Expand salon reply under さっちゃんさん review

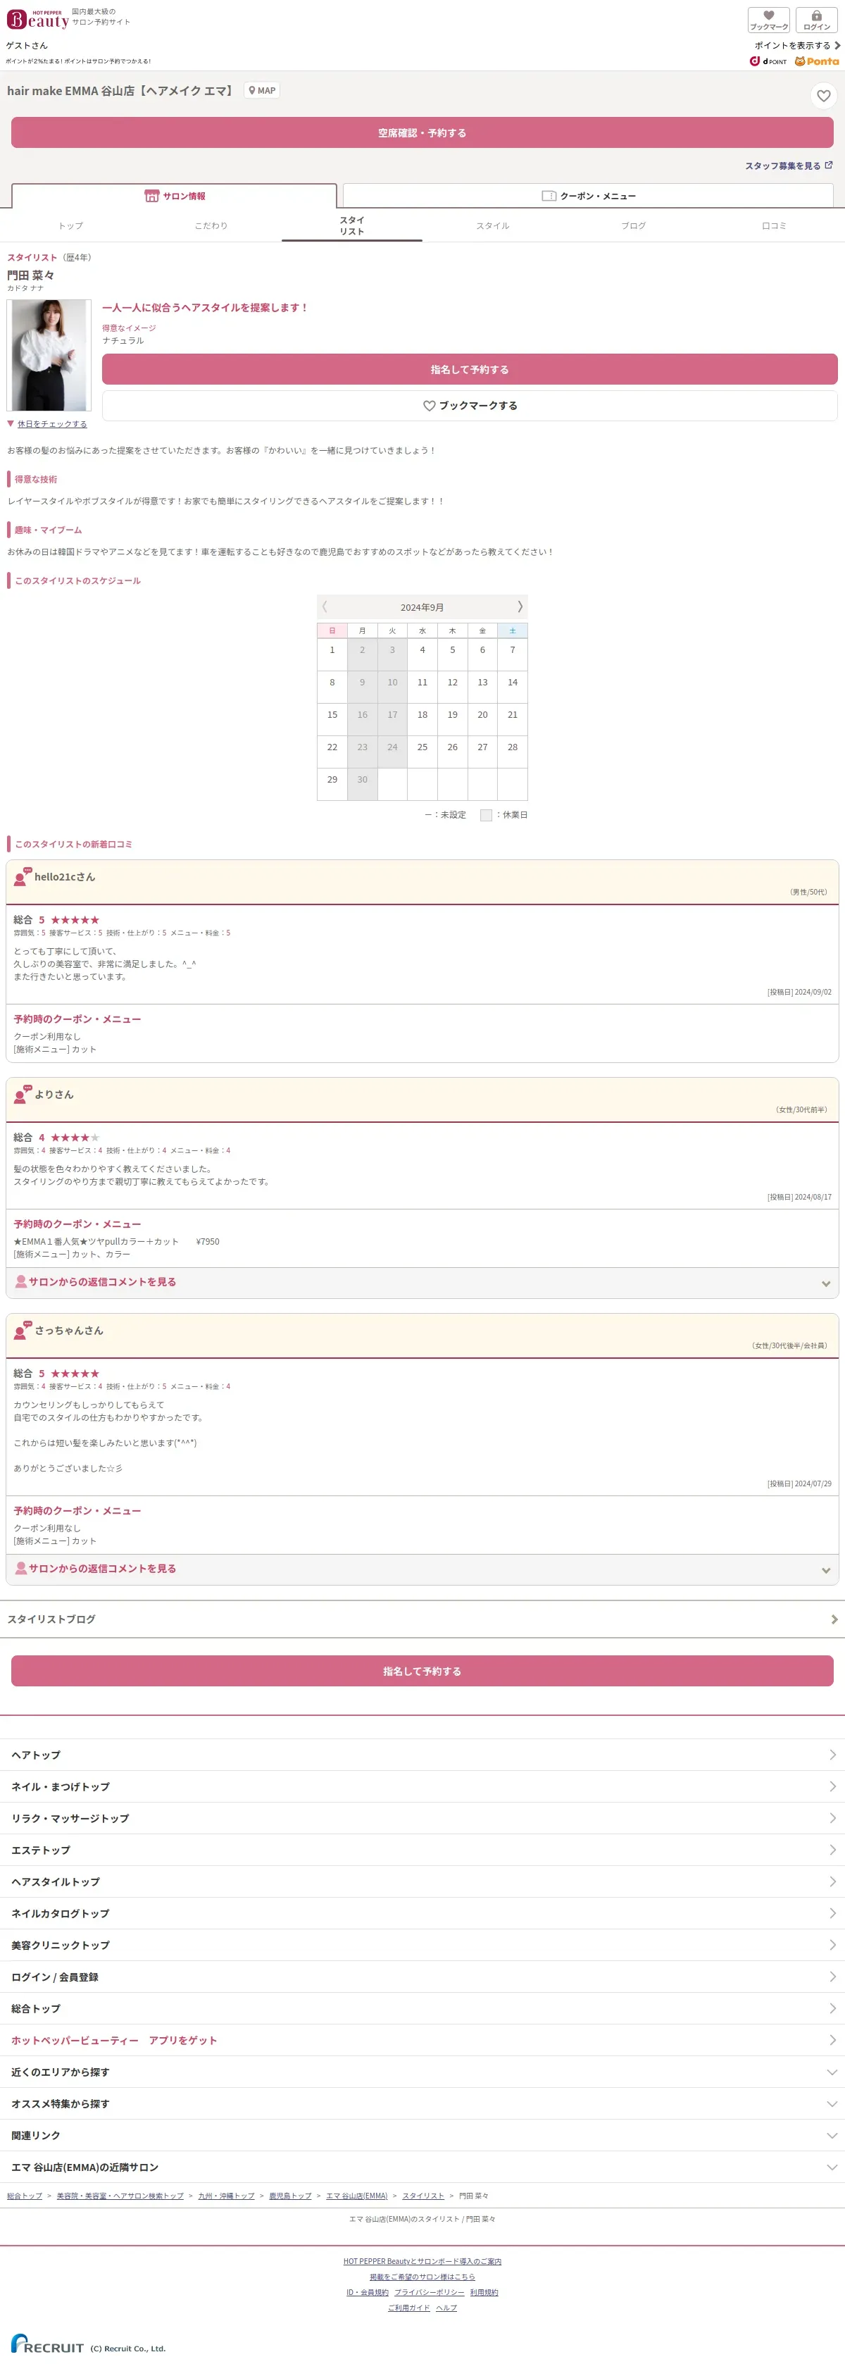click(422, 1569)
